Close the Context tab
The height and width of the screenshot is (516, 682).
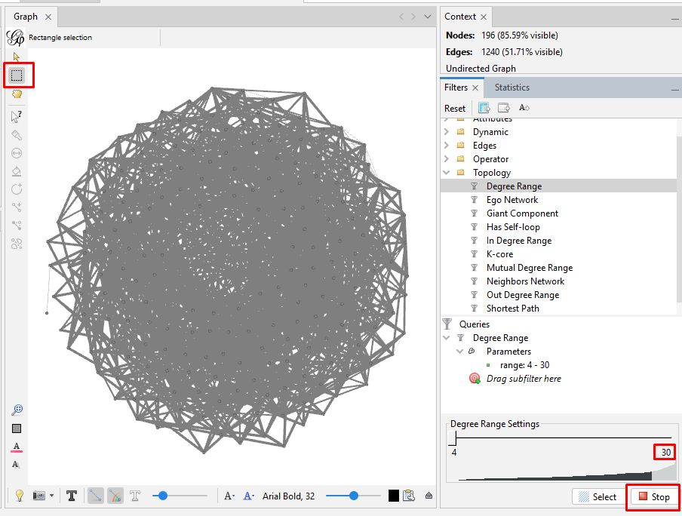click(484, 17)
